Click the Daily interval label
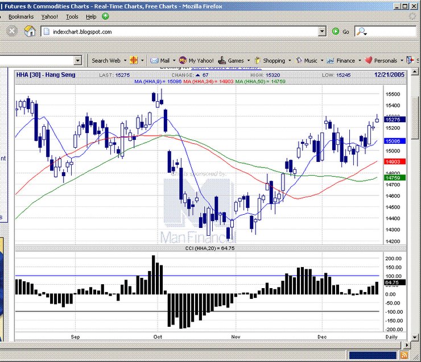Viewport: 421px width, 362px height. (391, 337)
